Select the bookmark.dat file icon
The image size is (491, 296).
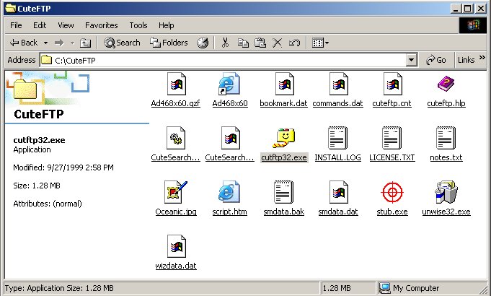[284, 84]
